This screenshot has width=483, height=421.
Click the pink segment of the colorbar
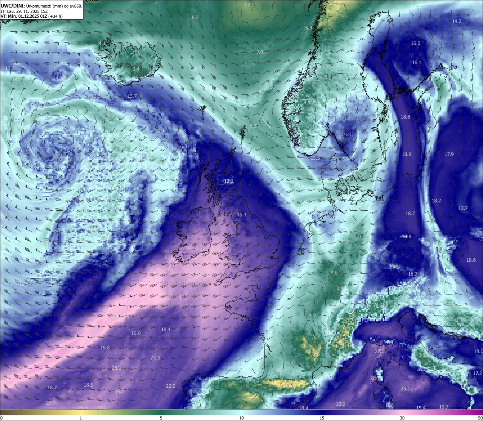[402, 412]
